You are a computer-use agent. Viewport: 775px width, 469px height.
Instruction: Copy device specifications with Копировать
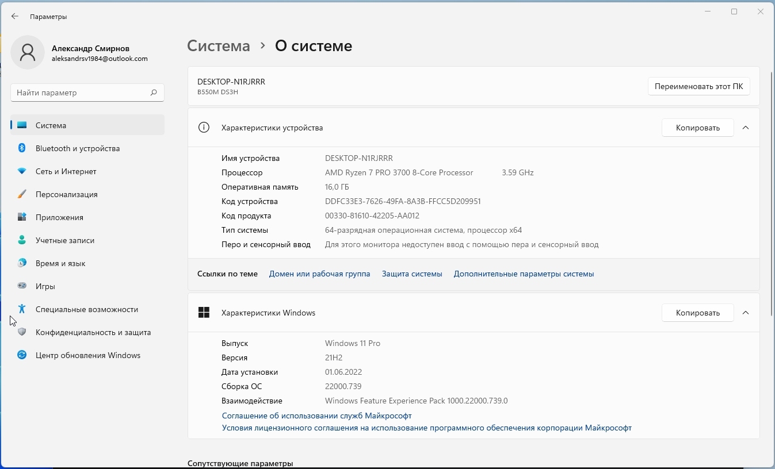click(697, 128)
